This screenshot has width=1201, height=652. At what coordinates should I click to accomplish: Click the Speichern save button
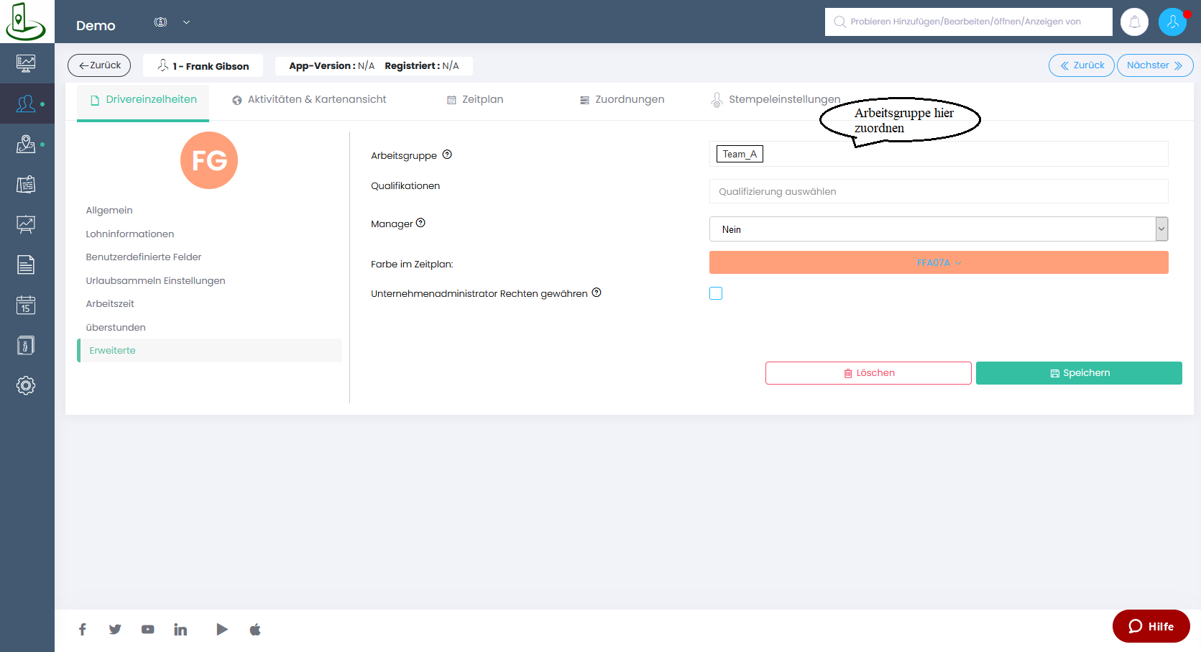(x=1079, y=373)
